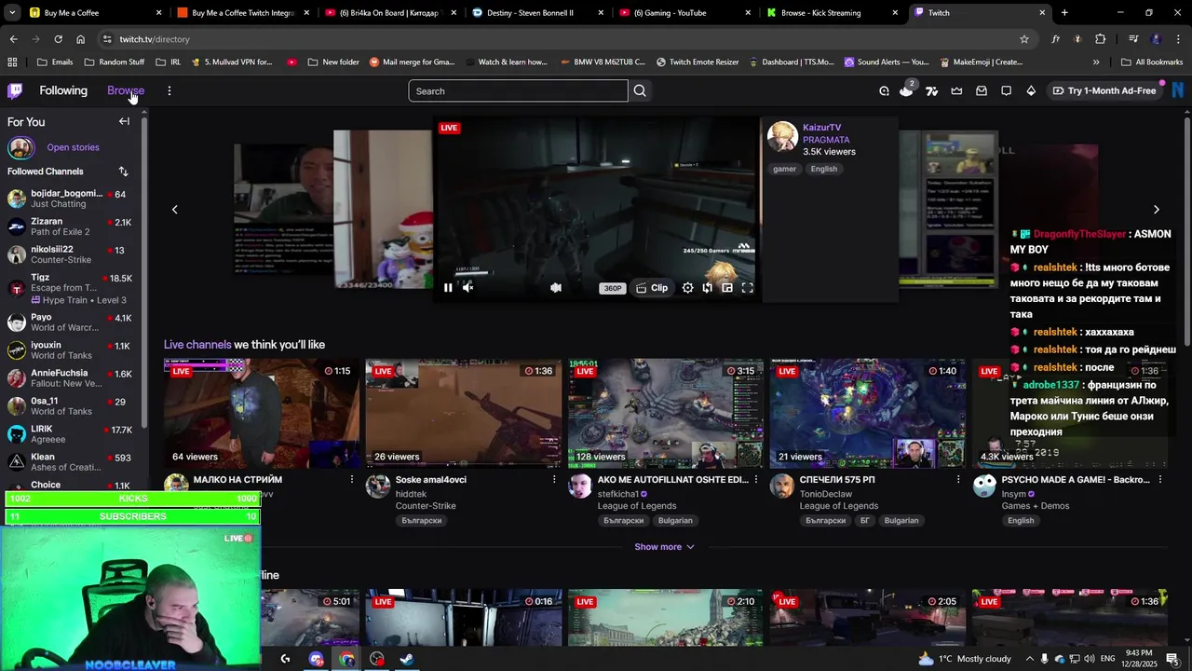Click the Search input field
The image size is (1192, 671).
point(518,90)
